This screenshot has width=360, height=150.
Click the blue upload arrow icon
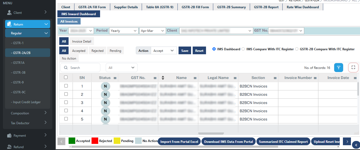tap(339, 68)
